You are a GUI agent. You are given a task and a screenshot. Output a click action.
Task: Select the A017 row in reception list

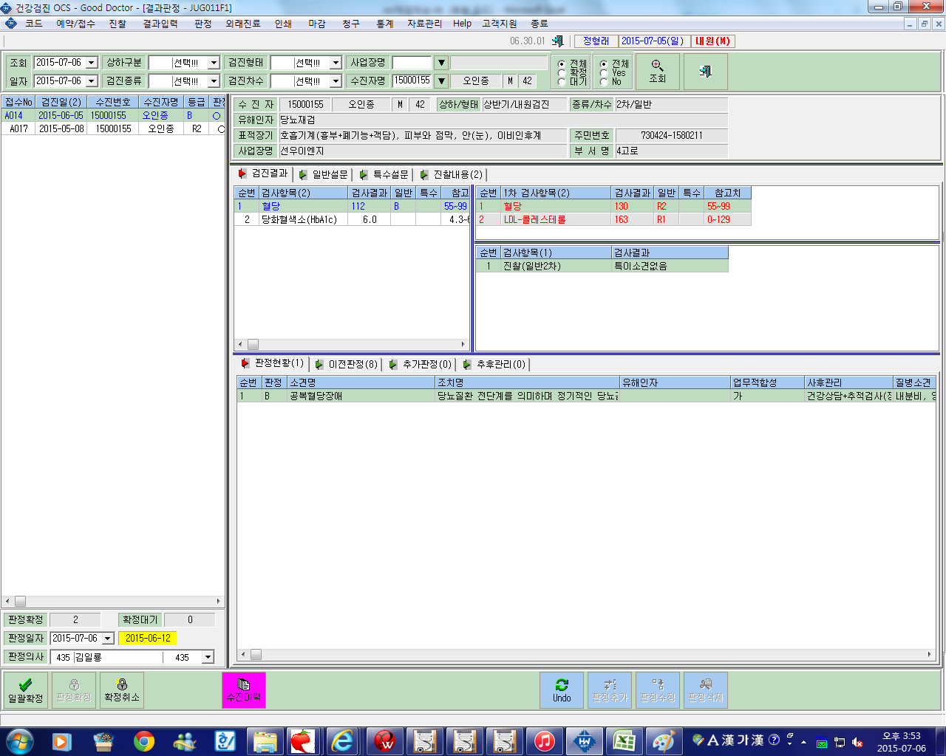(x=113, y=128)
